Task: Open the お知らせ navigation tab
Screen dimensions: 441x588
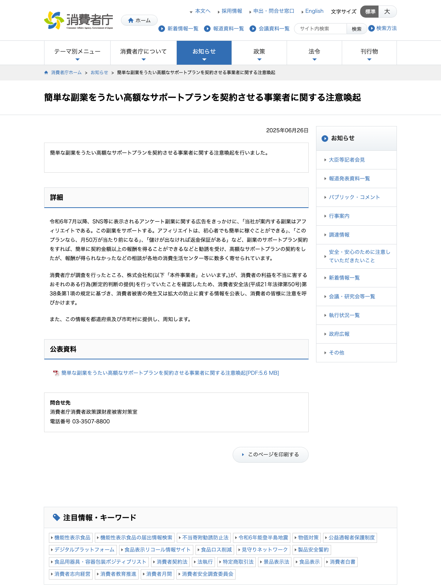Action: point(204,53)
